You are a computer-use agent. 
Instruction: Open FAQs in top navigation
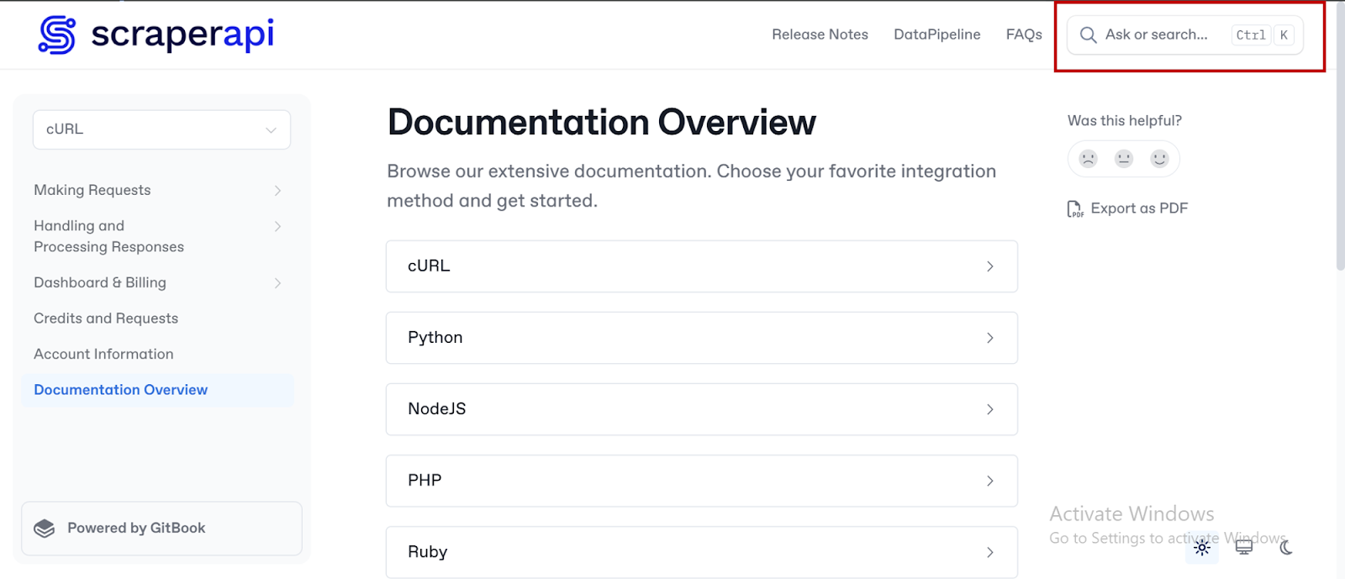tap(1024, 34)
